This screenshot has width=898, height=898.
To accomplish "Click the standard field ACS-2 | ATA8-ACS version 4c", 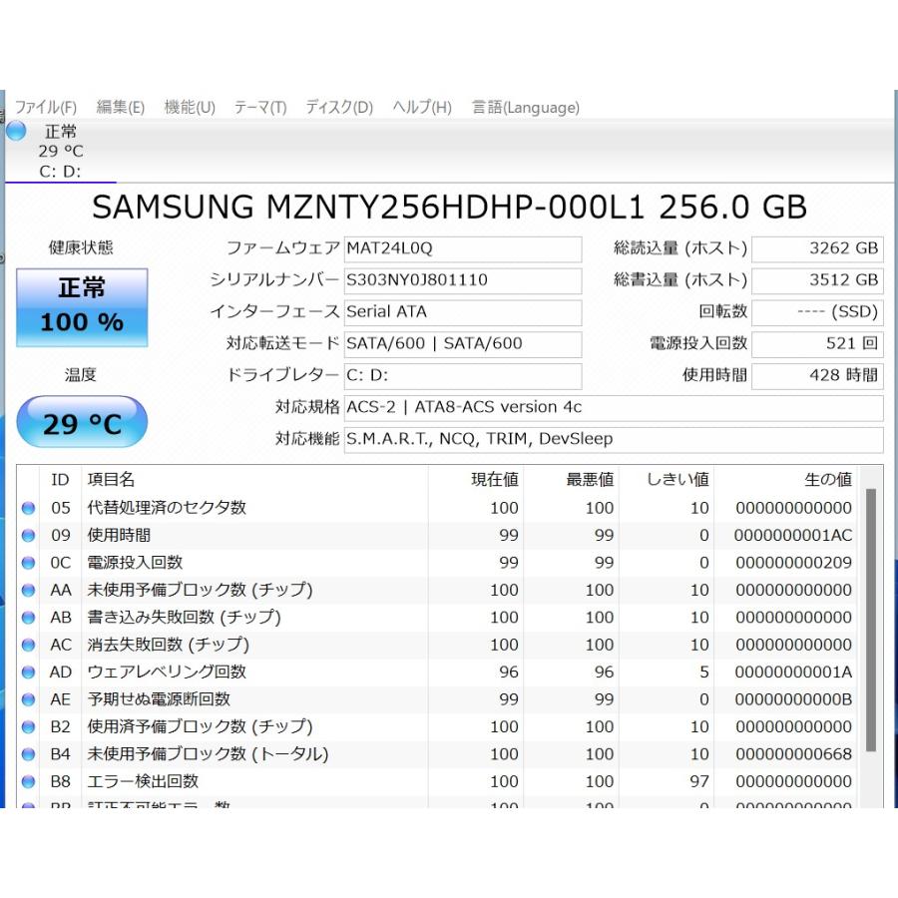I will [614, 407].
